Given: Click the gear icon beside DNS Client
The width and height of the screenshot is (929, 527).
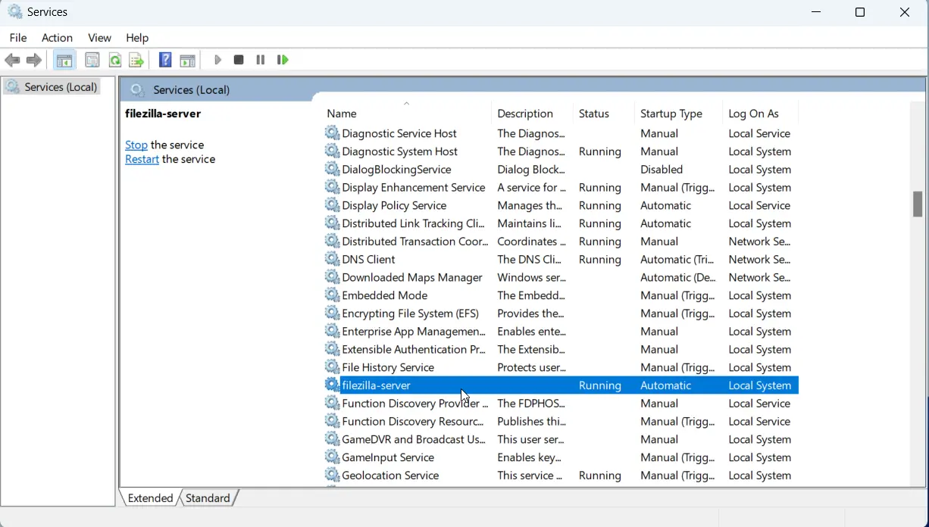Looking at the screenshot, I should (332, 259).
